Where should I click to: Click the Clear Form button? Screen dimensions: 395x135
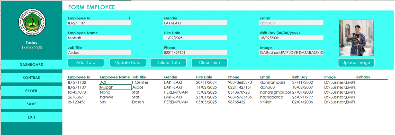209,63
